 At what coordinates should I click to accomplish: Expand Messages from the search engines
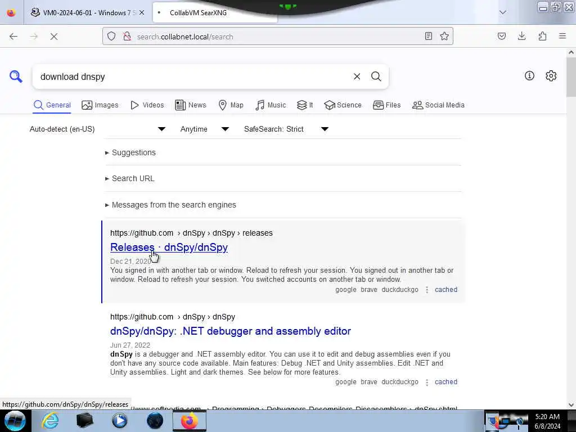tap(170, 205)
